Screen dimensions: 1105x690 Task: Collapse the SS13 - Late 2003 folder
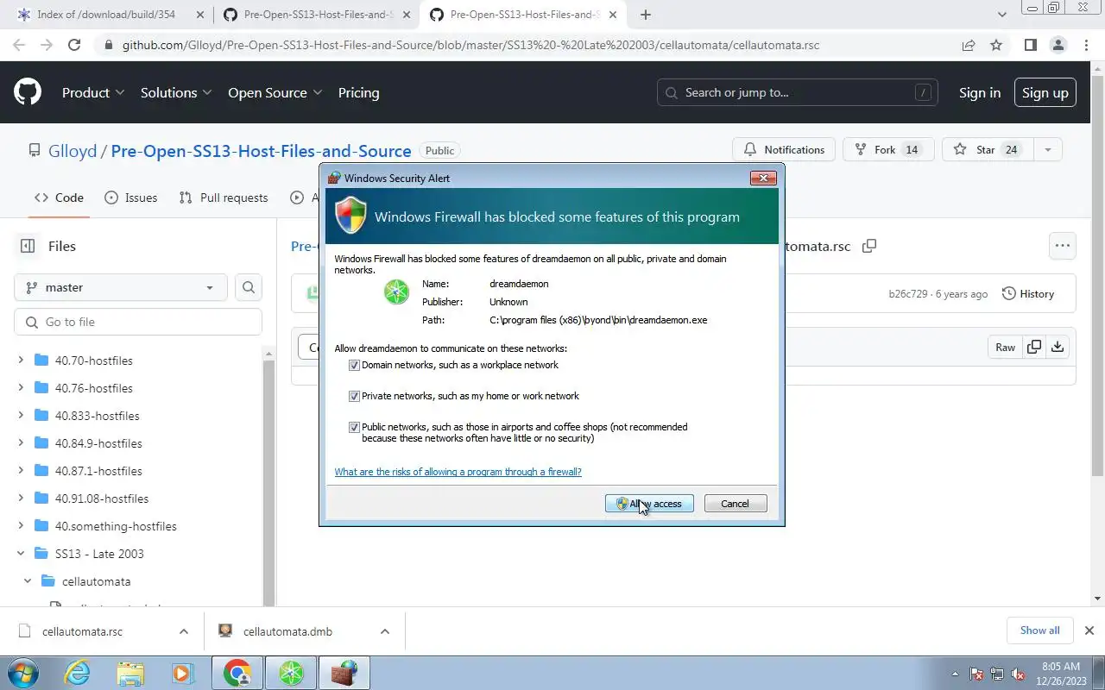click(21, 553)
